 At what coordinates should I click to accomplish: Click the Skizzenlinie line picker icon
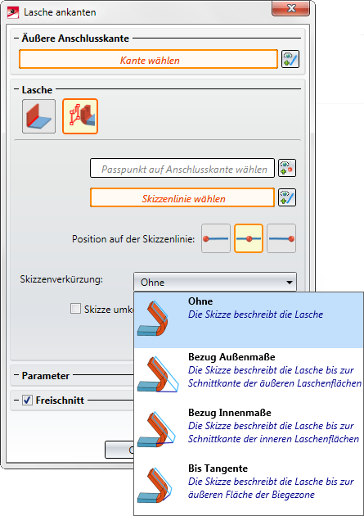coord(287,197)
